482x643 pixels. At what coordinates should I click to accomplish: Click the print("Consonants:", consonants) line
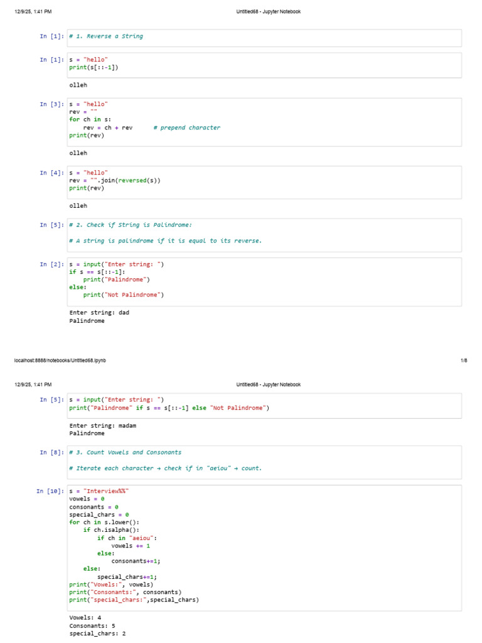(x=125, y=592)
